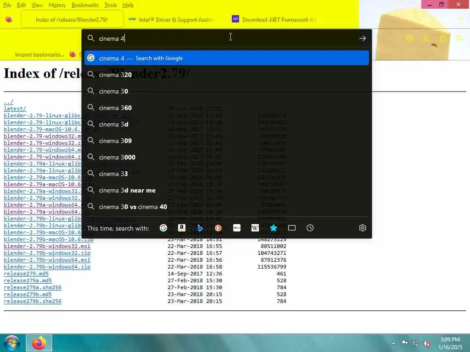Download blender-2.79b-windows64.zip link
This screenshot has width=470, height=352.
[47, 267]
